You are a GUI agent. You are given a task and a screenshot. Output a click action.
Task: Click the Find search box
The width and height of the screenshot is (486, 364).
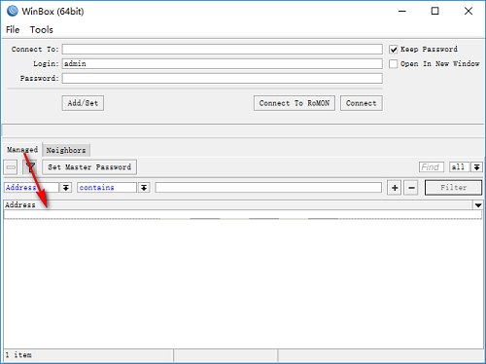point(432,167)
